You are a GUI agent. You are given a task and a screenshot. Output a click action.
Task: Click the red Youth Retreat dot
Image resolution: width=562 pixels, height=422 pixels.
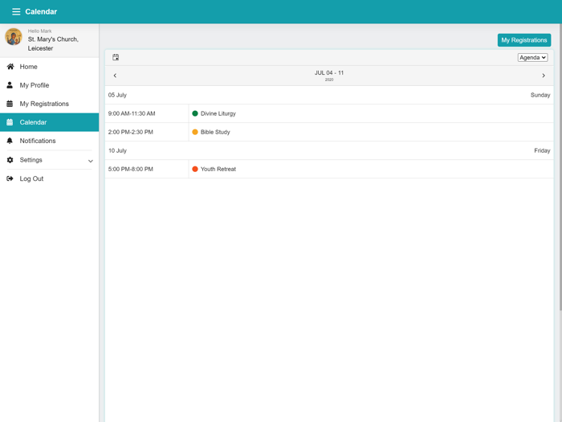(195, 169)
